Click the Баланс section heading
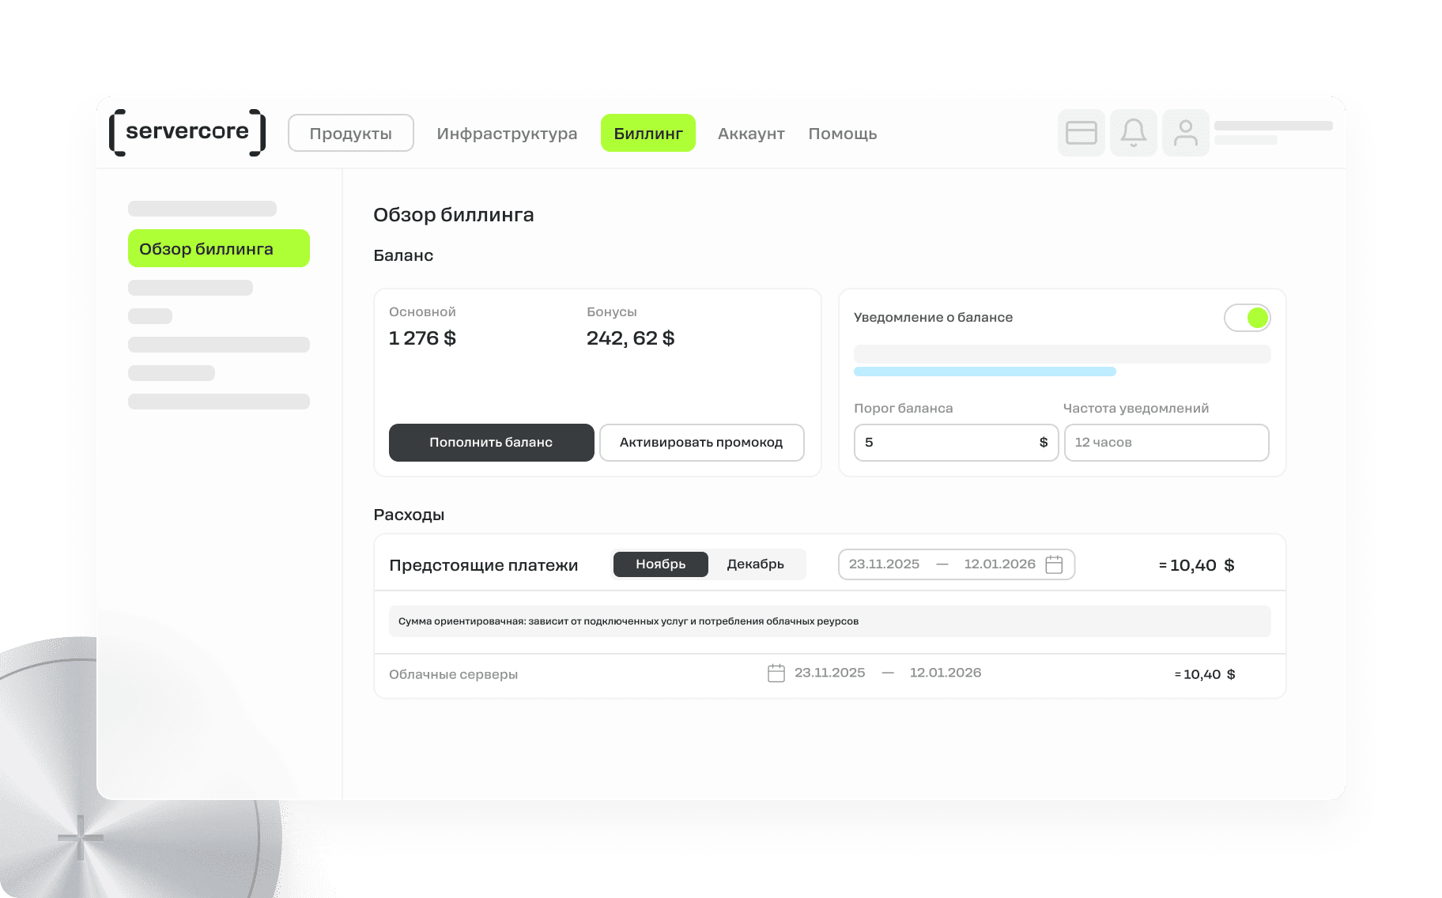Screen dimensions: 1442x898 point(403,255)
